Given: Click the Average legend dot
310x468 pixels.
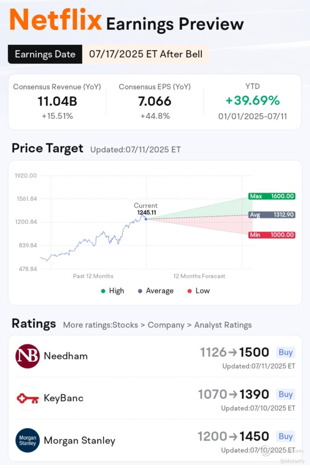Looking at the screenshot, I should tap(140, 291).
